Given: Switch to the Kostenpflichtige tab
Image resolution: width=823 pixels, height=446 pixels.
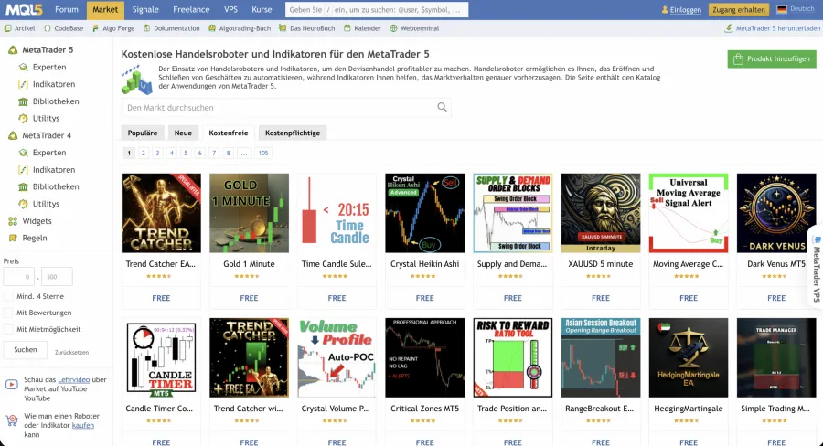Looking at the screenshot, I should click(293, 133).
